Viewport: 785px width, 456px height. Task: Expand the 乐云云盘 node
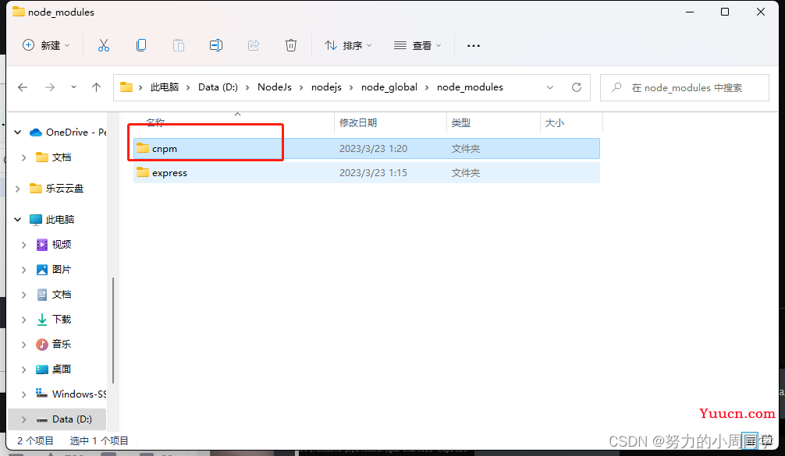tap(18, 189)
